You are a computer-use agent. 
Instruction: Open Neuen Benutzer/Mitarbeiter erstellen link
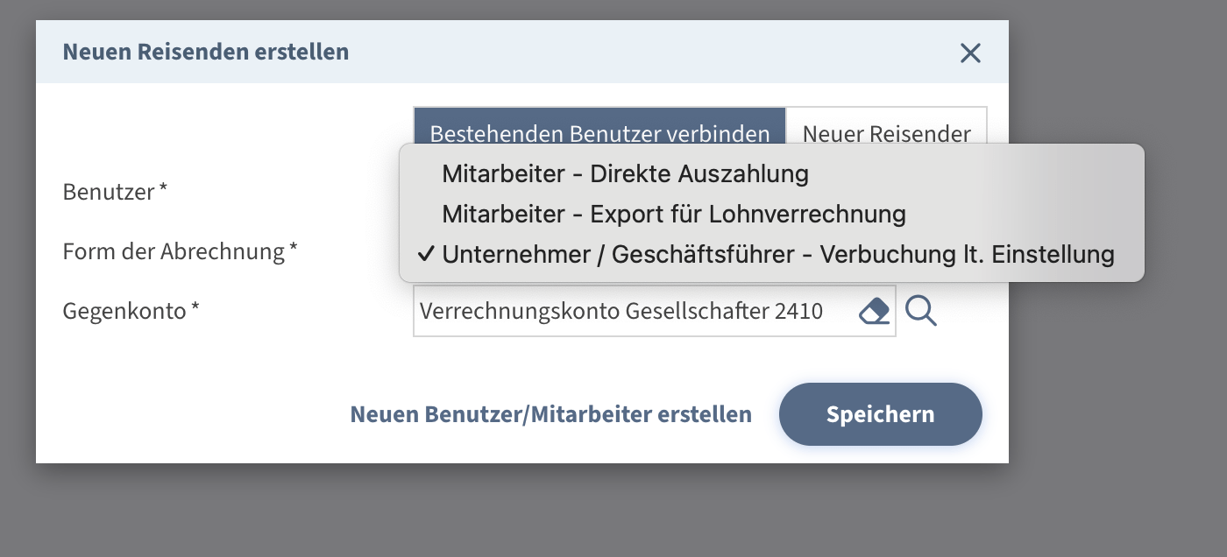[550, 414]
